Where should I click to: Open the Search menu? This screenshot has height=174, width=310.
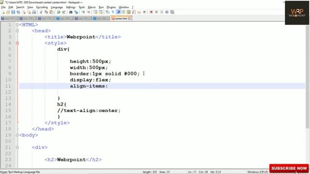click(20, 7)
